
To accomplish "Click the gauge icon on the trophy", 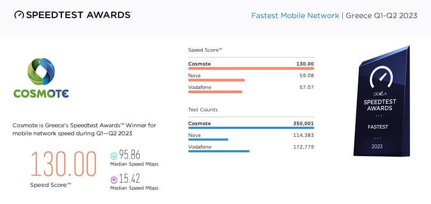I will [381, 77].
